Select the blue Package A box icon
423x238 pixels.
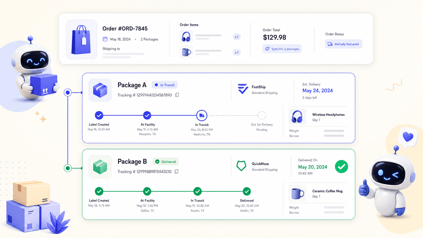point(100,90)
